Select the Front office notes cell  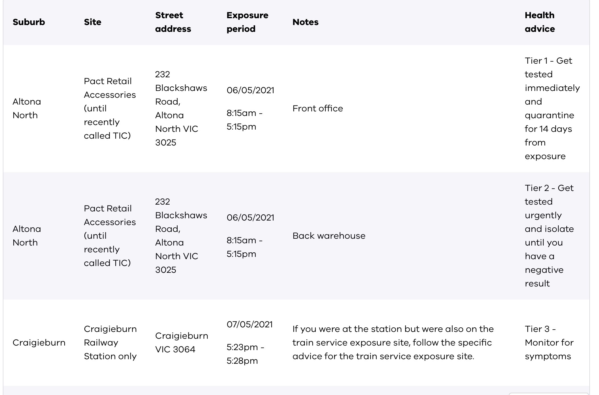(x=318, y=109)
